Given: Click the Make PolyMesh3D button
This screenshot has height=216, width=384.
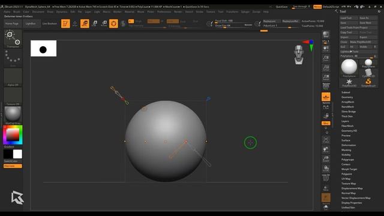Looking at the screenshot, I should click(363, 42).
